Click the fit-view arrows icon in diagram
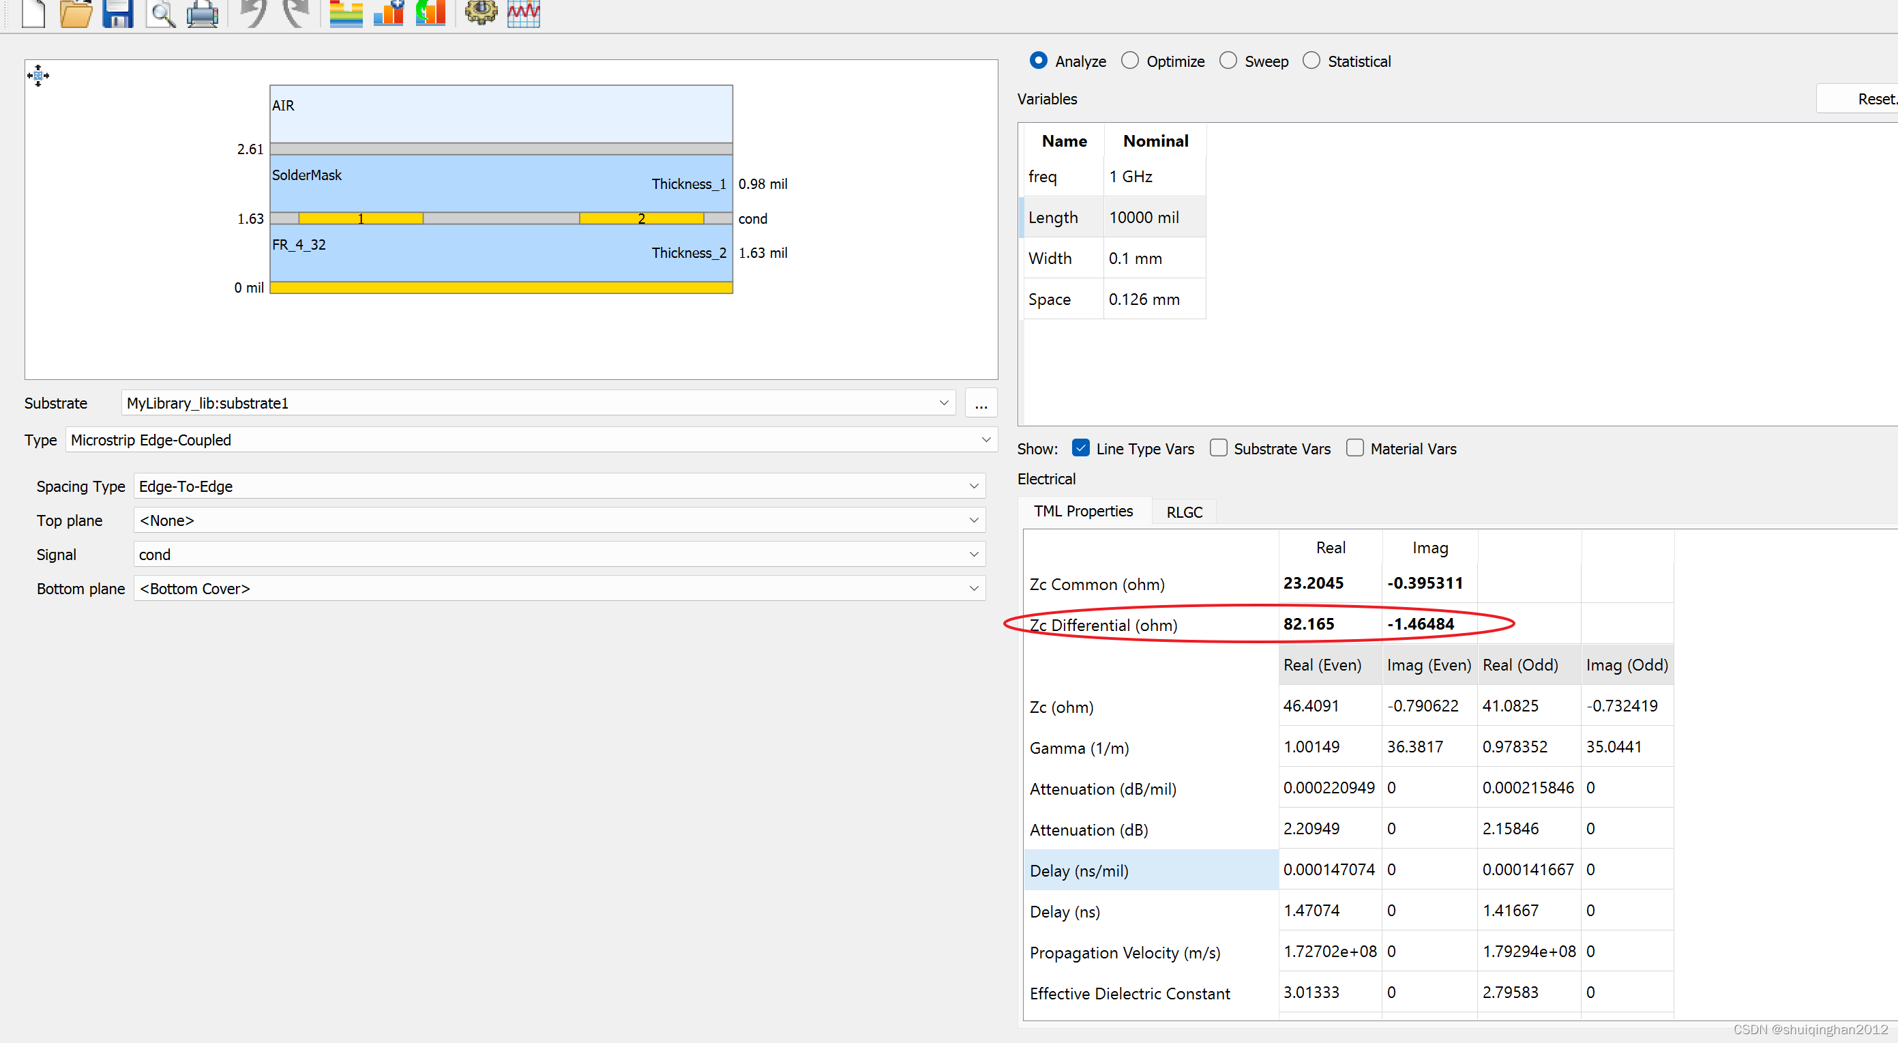The image size is (1898, 1043). click(x=38, y=75)
